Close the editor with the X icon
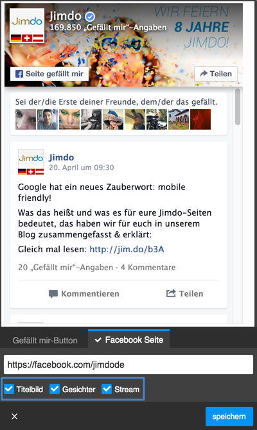 point(15,417)
